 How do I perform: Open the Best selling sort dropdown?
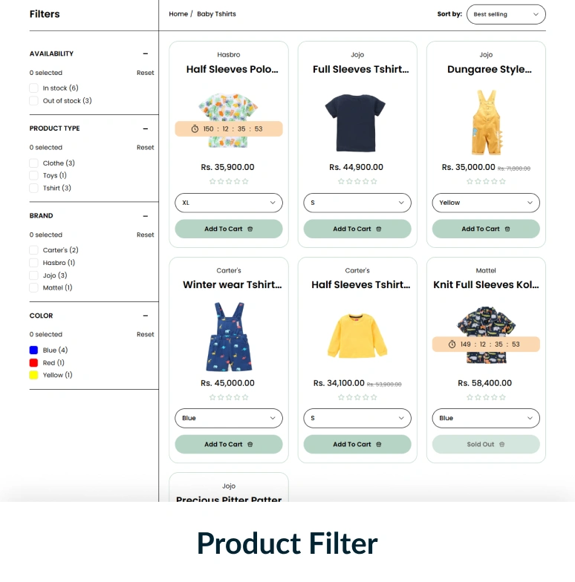[x=506, y=15]
